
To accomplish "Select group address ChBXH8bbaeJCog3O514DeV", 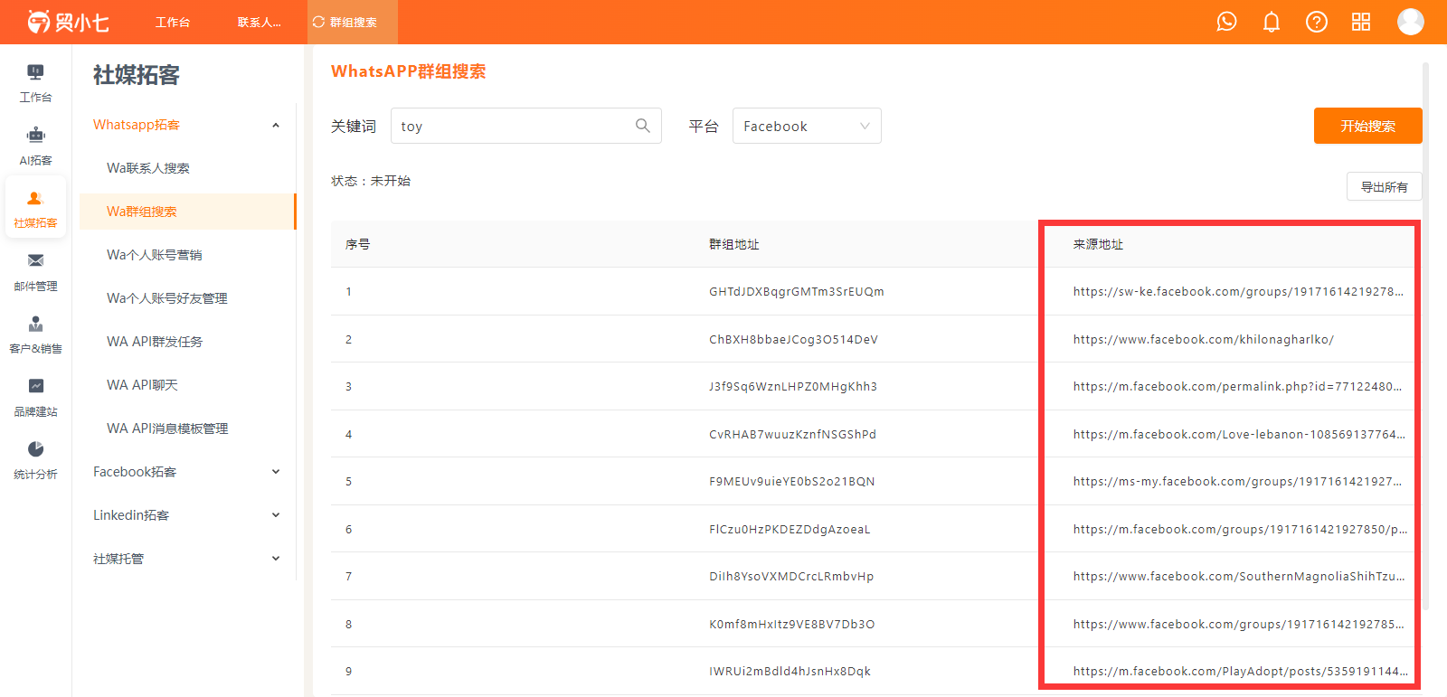I will click(x=793, y=339).
